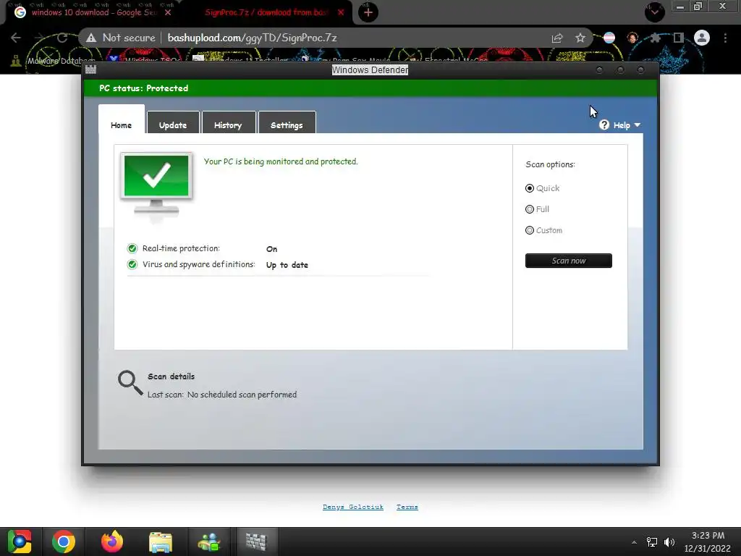This screenshot has height=556, width=741.
Task: Click the Not secure warning triangle icon
Action: 91,38
